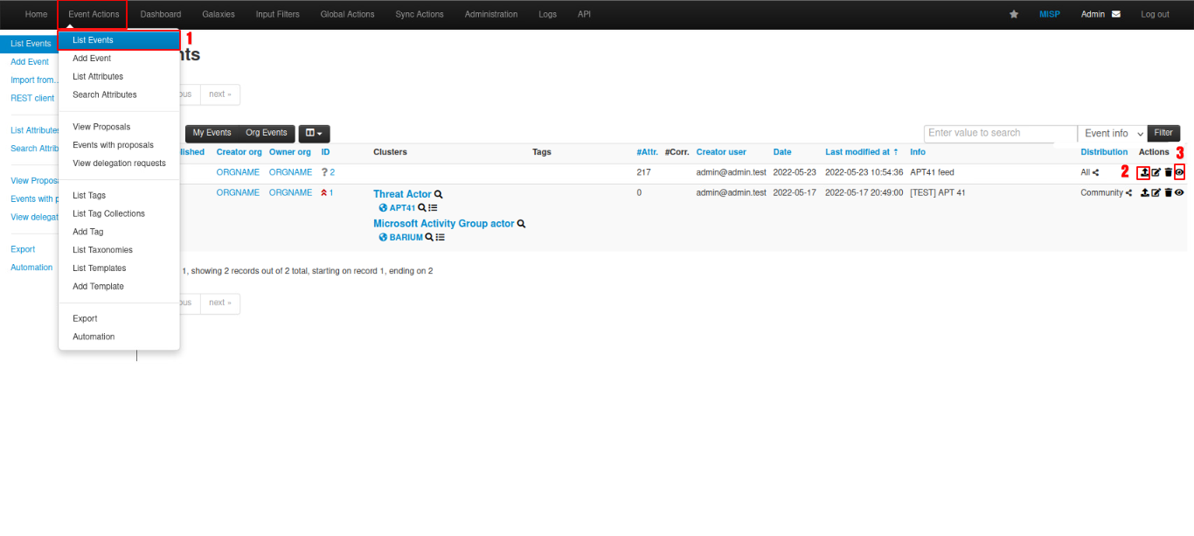The image size is (1194, 536).
Task: Click search icon next to Threat Actor
Action: pyautogui.click(x=439, y=194)
